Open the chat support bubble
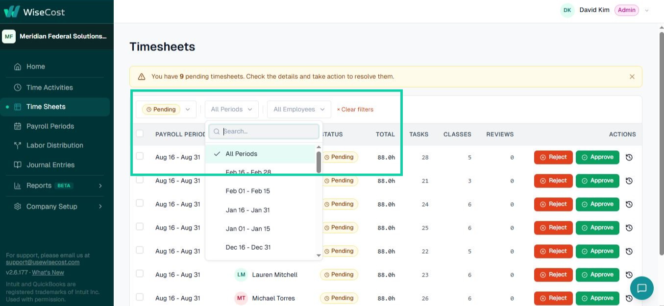664x306 pixels. (642, 288)
